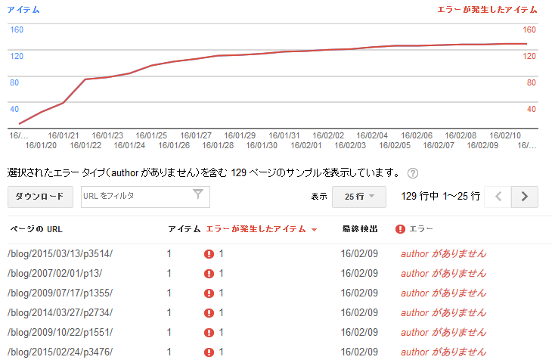Viewport: 552px width, 363px height.
Task: Click red エラーが発生したアイテム chart legend
Action: (487, 10)
